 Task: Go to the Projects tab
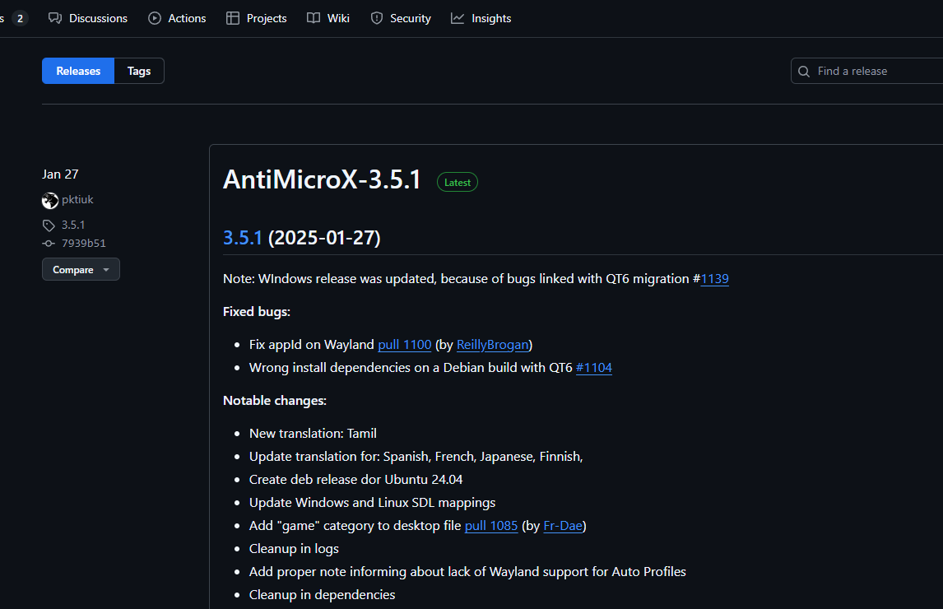pyautogui.click(x=257, y=18)
